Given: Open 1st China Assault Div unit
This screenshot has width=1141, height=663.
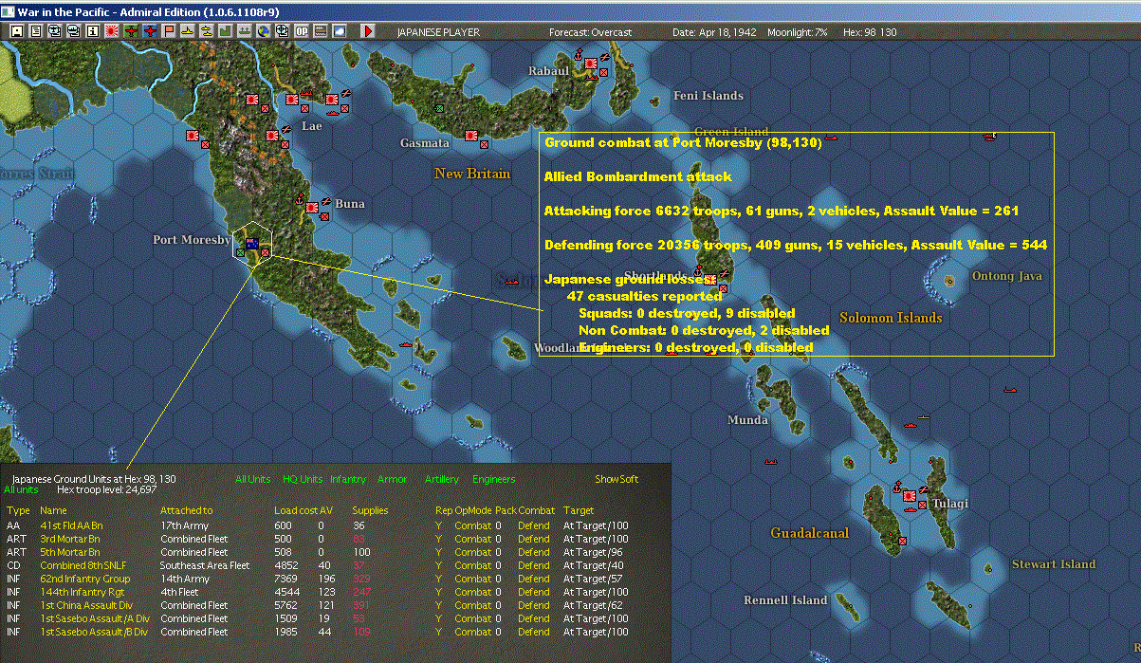Looking at the screenshot, I should point(86,605).
